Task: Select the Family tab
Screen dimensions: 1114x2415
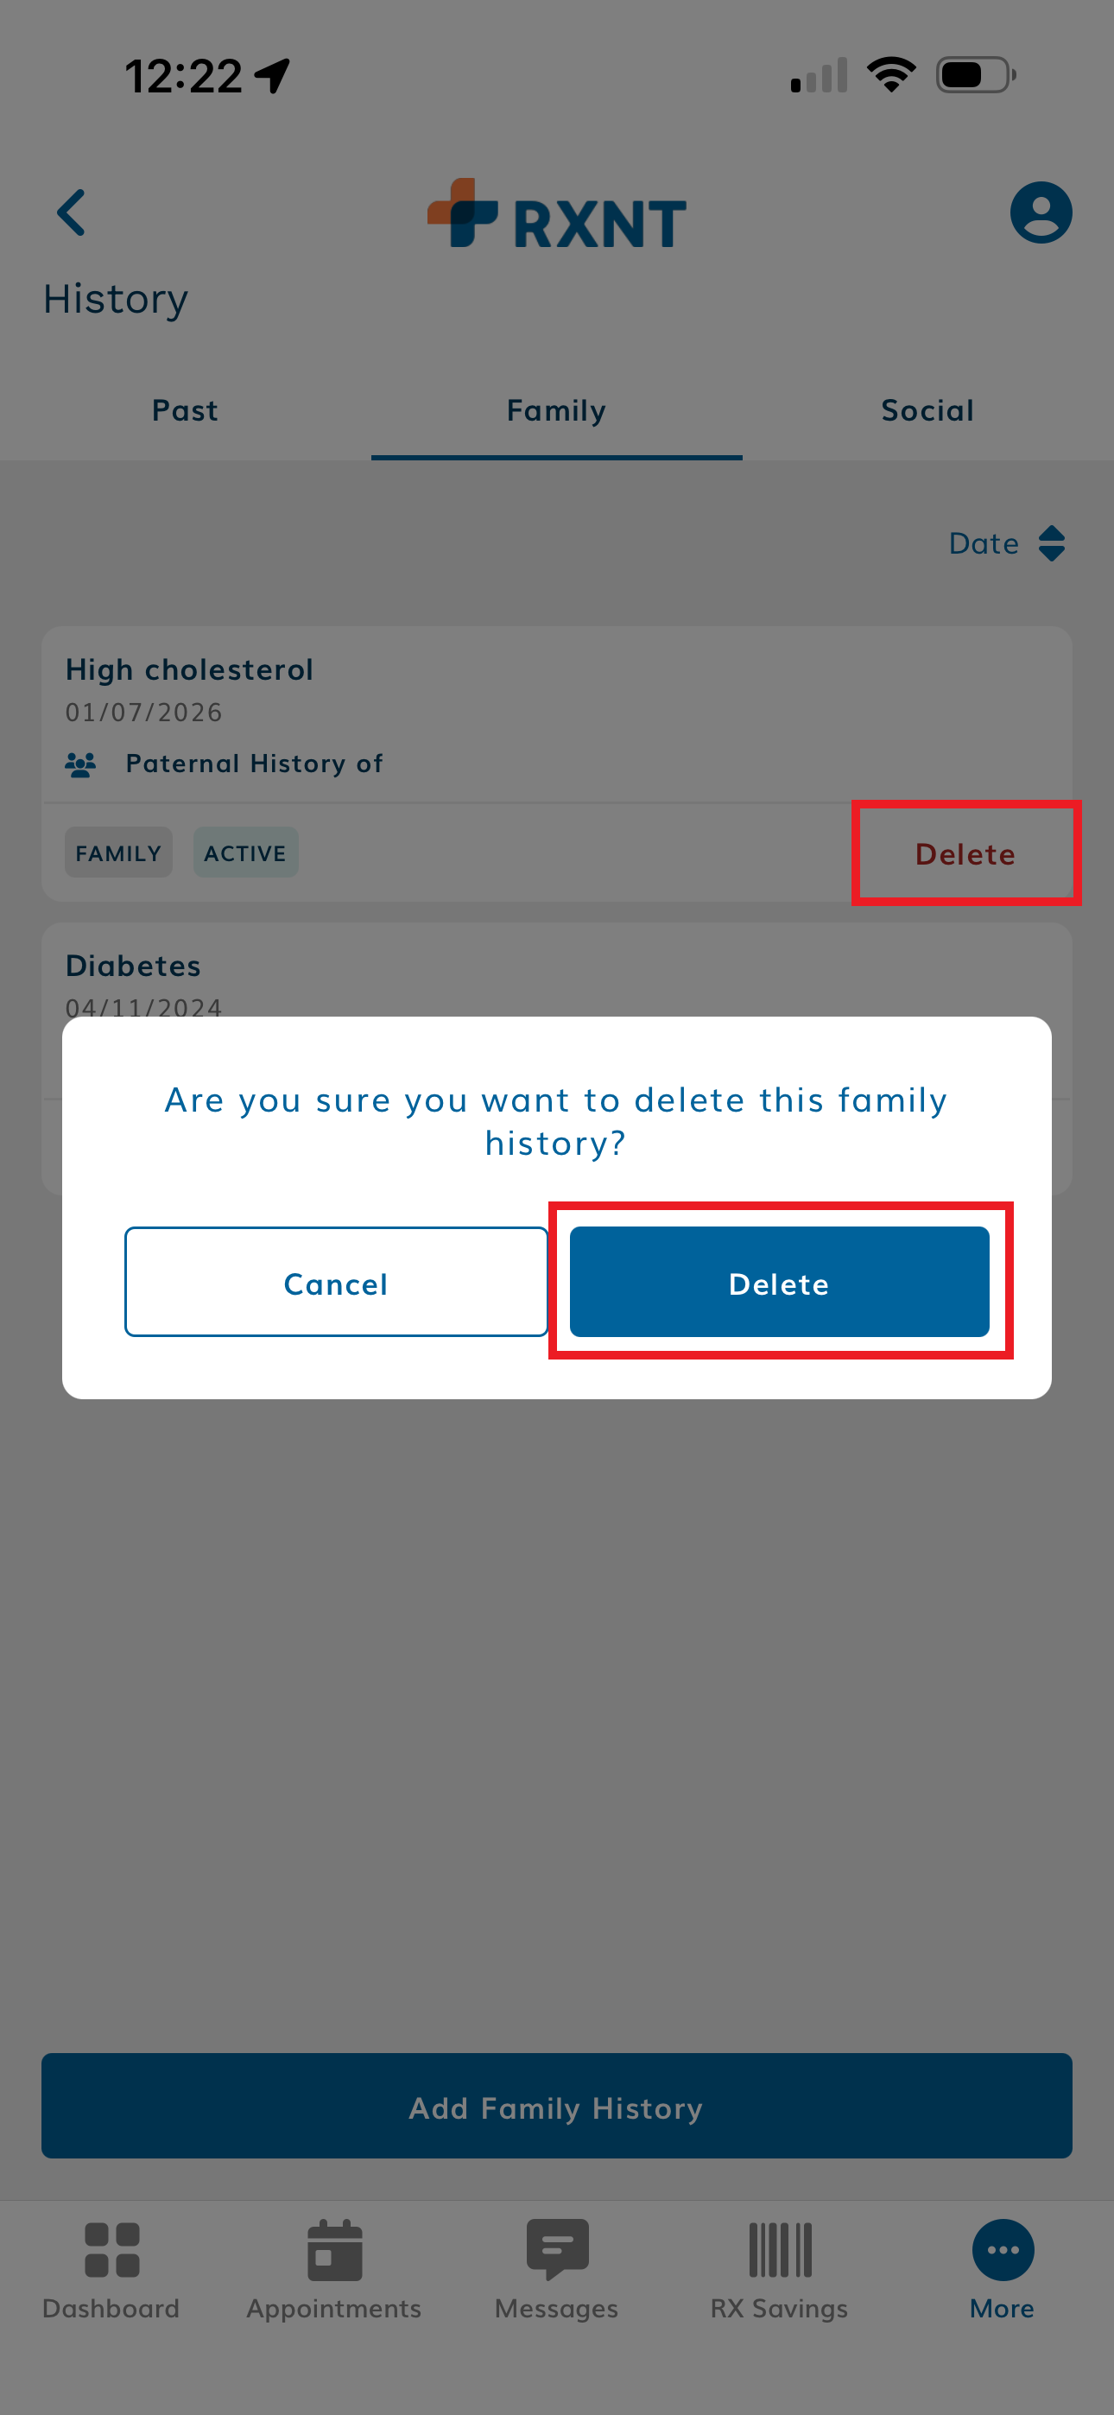Action: [557, 410]
